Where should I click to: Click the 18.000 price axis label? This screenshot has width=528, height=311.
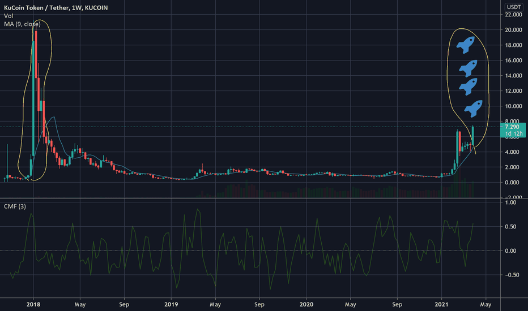click(513, 45)
